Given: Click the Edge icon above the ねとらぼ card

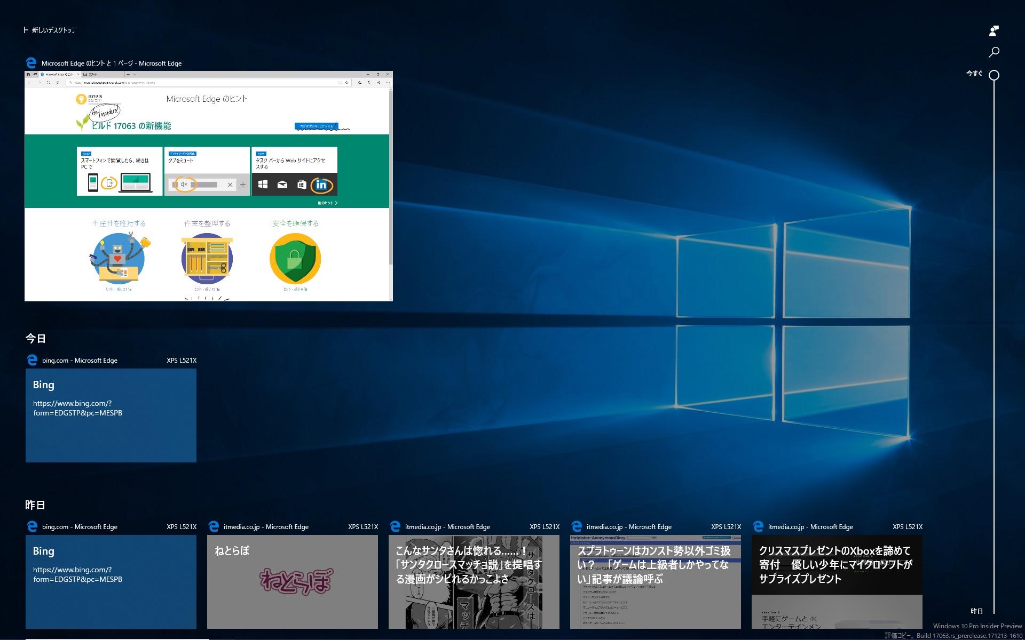Looking at the screenshot, I should pos(214,527).
